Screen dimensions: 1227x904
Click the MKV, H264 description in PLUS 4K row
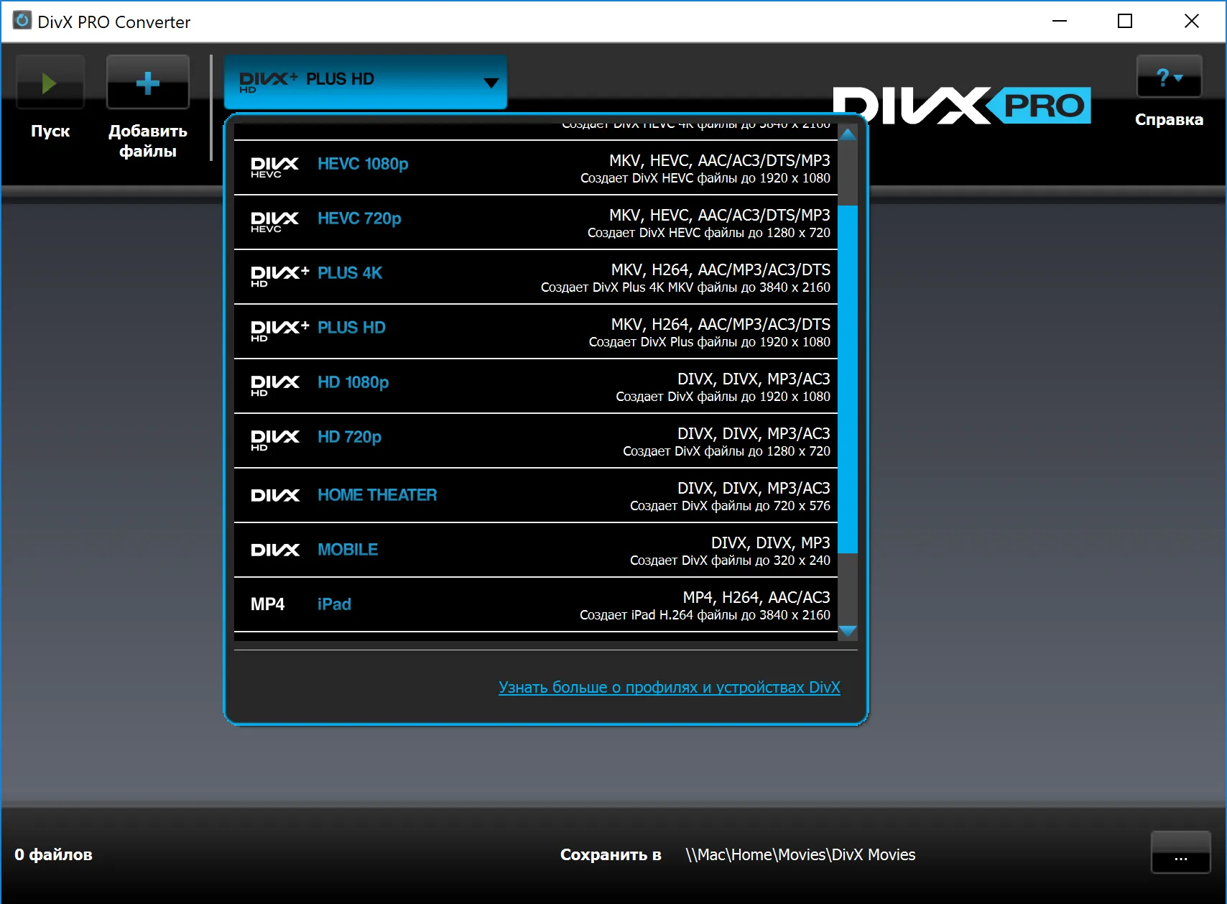[721, 269]
